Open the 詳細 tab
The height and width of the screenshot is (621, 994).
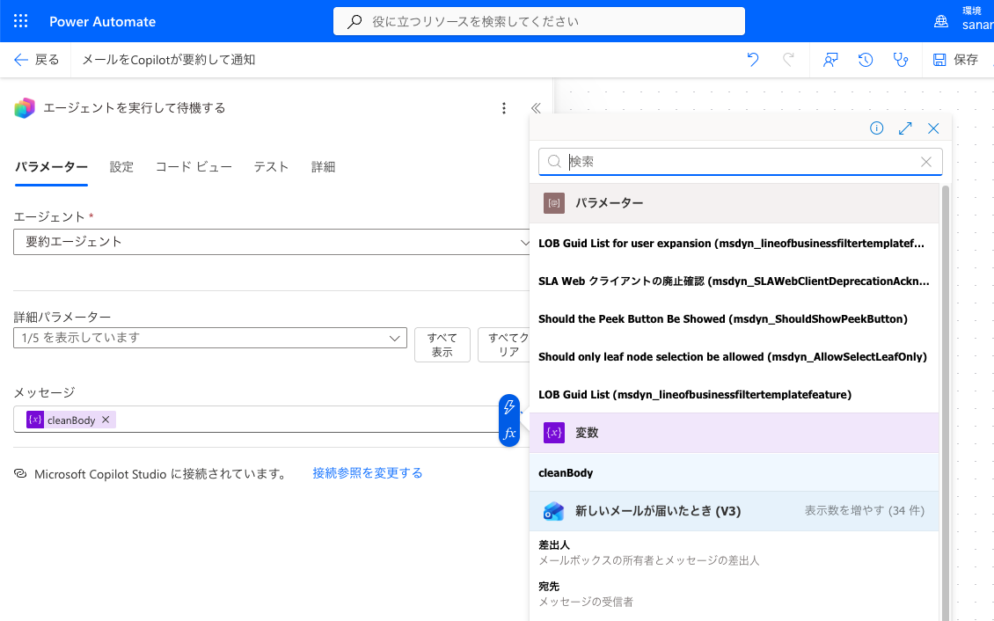(x=324, y=166)
